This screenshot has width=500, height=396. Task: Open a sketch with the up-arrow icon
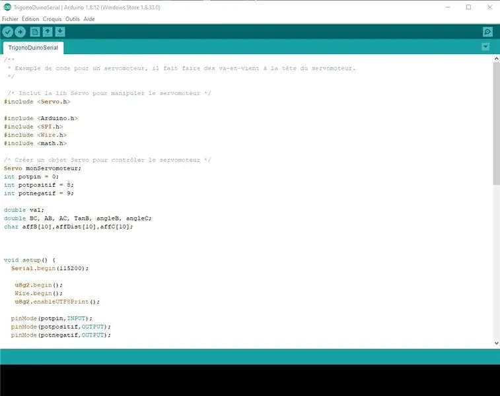click(x=48, y=32)
